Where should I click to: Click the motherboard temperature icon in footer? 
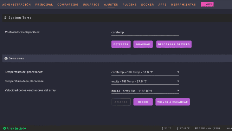(178, 128)
